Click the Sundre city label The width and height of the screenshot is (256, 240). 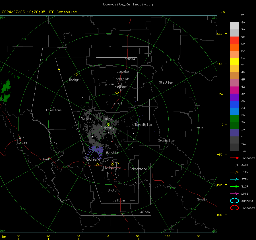(86, 118)
